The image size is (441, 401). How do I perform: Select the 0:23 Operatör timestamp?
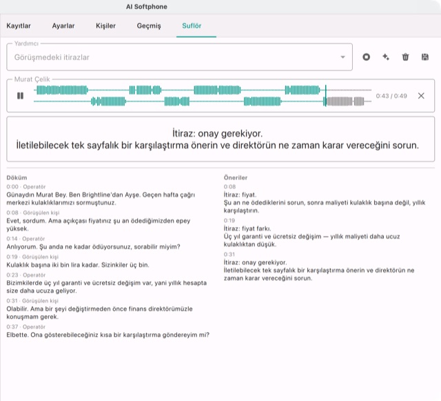pos(26,275)
